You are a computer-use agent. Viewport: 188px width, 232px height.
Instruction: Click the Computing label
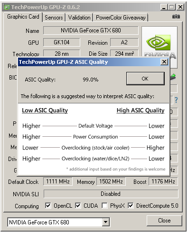pos(27,206)
